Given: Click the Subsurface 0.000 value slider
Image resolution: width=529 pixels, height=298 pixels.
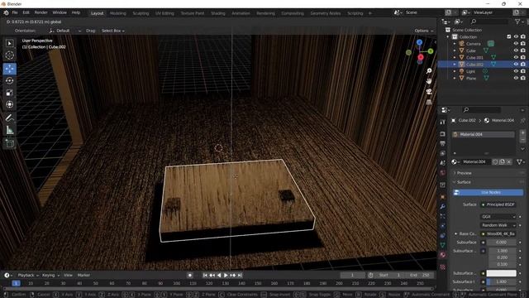Looking at the screenshot, I should (x=502, y=243).
